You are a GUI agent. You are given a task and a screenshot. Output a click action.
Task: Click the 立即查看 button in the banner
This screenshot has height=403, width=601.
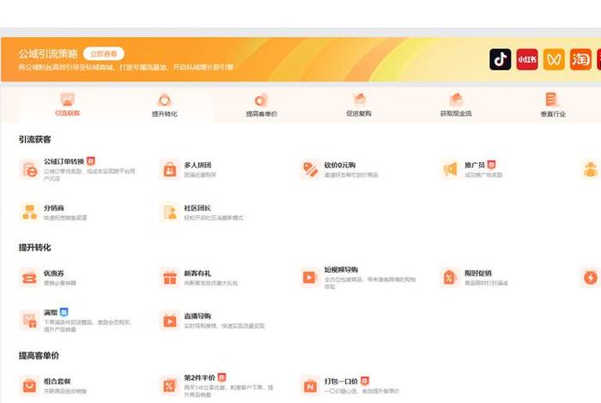click(x=104, y=54)
